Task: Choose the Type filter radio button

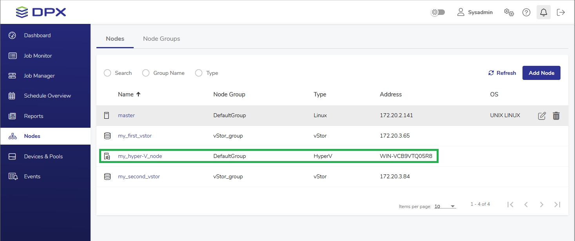Action: click(x=199, y=73)
